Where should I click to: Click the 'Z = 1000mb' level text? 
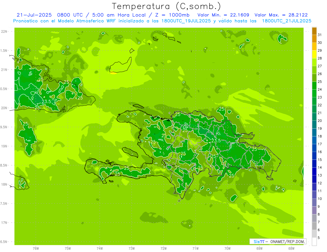[x=172, y=15]
